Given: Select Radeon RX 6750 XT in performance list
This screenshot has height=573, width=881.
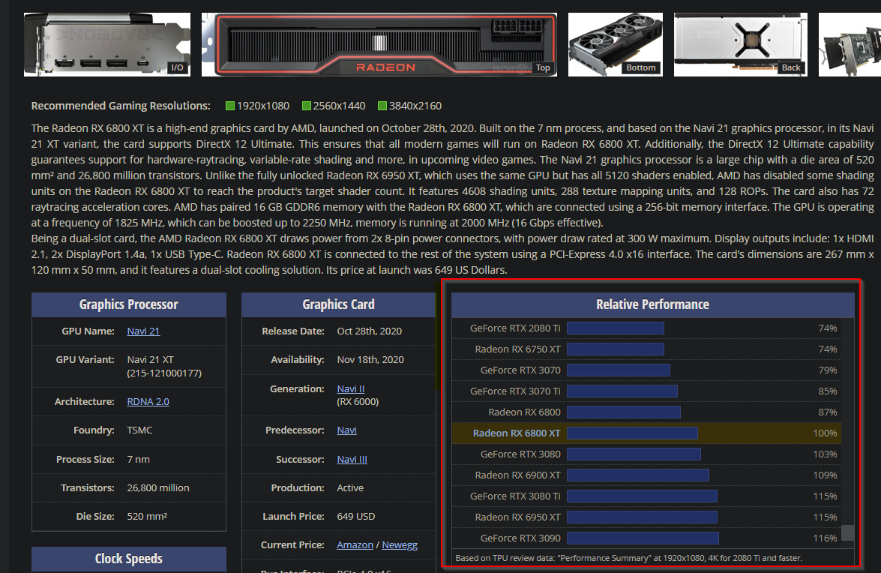Looking at the screenshot, I should click(517, 349).
